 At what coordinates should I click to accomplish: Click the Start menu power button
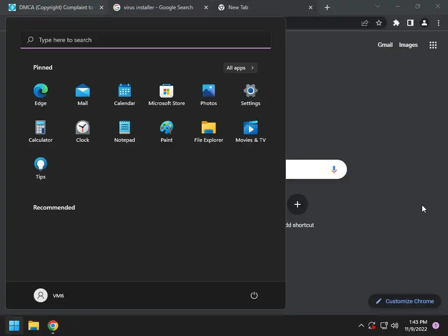(x=254, y=295)
